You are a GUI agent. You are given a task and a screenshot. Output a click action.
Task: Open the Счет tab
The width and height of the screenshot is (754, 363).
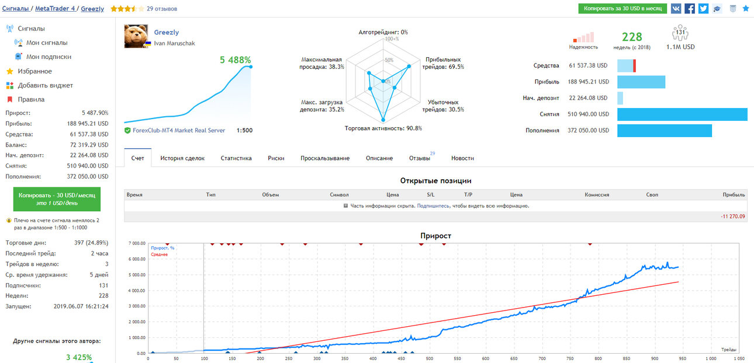pos(138,158)
